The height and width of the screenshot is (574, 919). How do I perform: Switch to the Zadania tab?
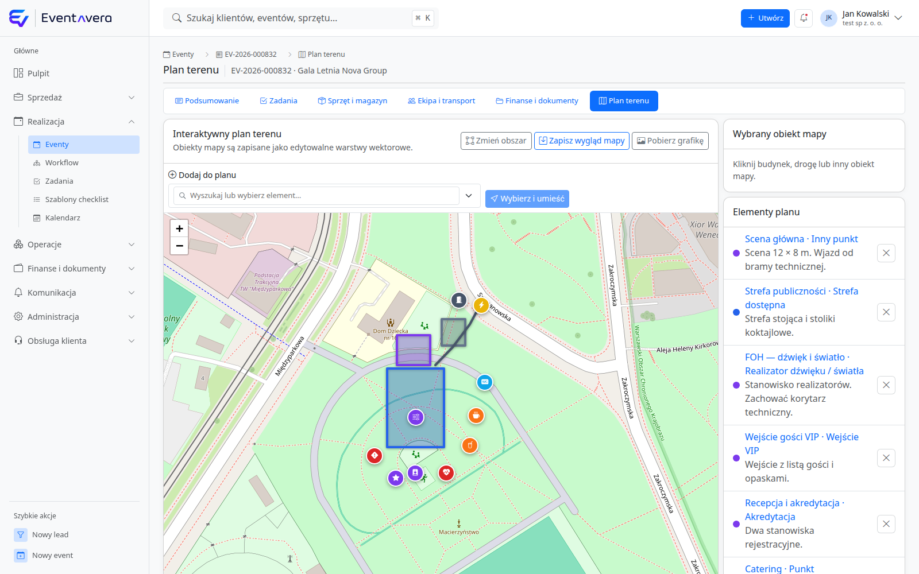click(x=279, y=101)
